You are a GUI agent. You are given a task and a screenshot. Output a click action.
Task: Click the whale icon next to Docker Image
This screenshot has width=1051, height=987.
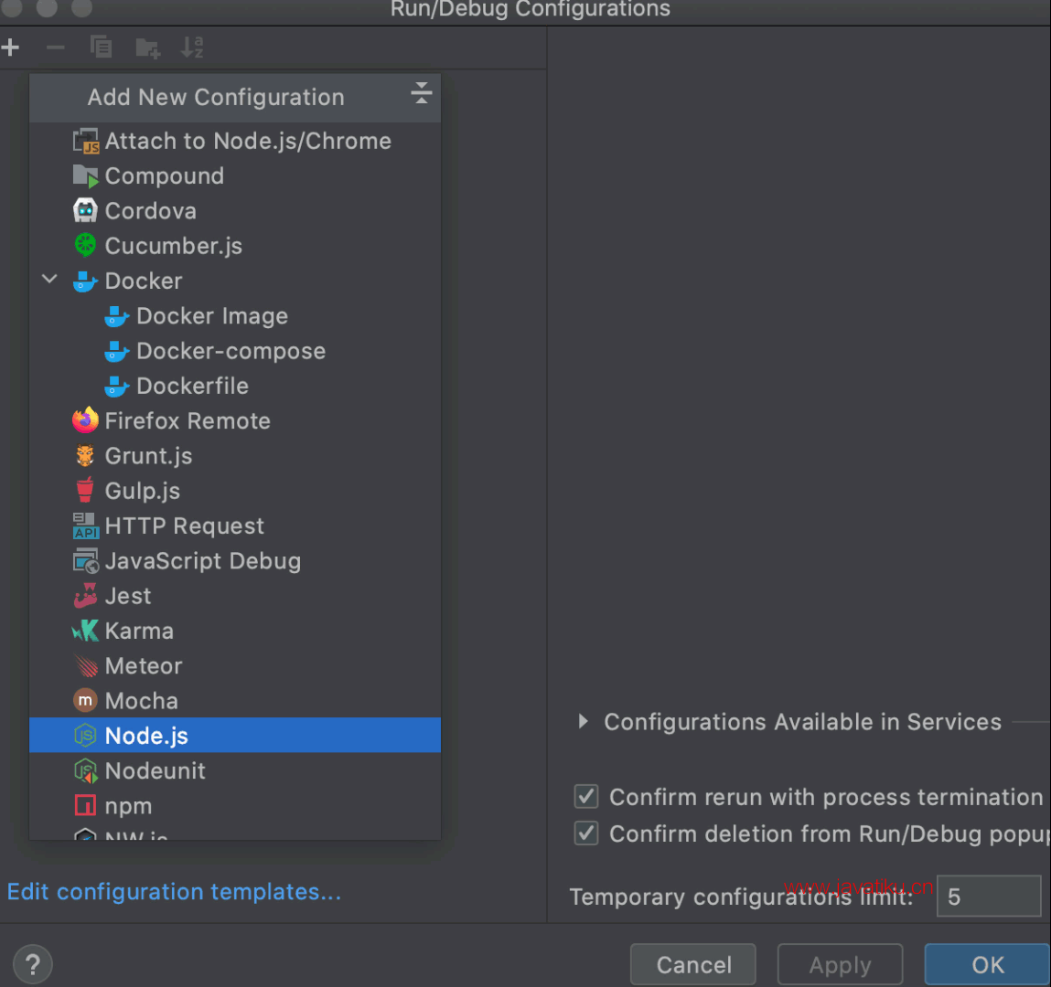point(117,316)
